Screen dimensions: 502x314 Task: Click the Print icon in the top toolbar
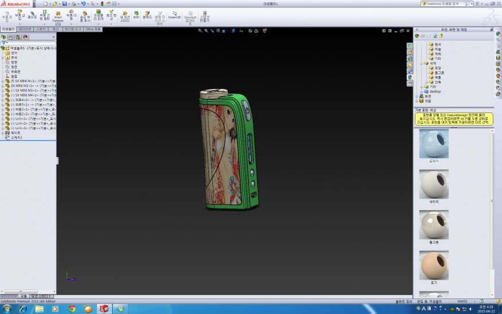tap(73, 3)
